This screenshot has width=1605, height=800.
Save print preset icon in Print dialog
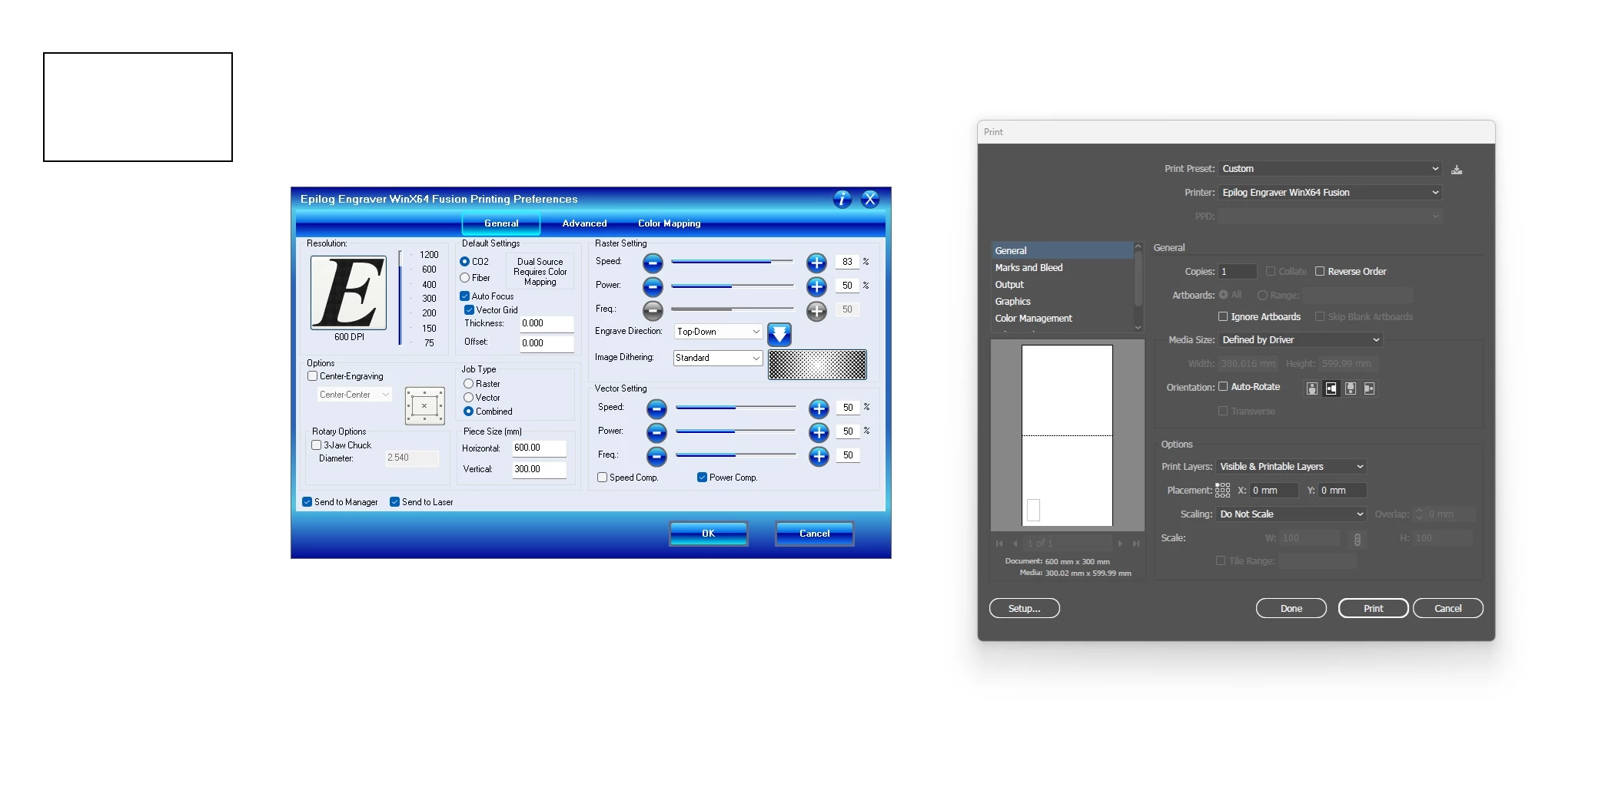coord(1457,170)
